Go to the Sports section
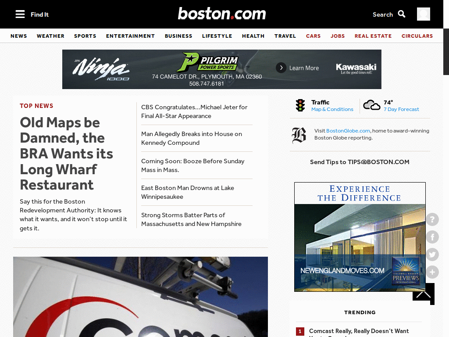The image size is (449, 337). pos(85,36)
